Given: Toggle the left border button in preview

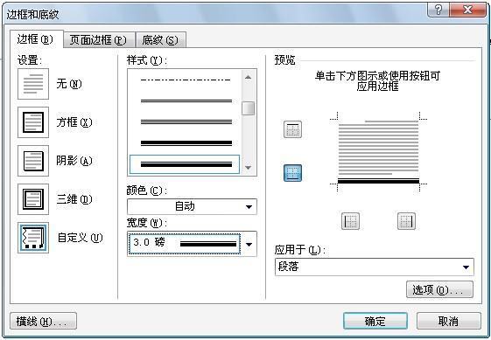Looking at the screenshot, I should (350, 221).
